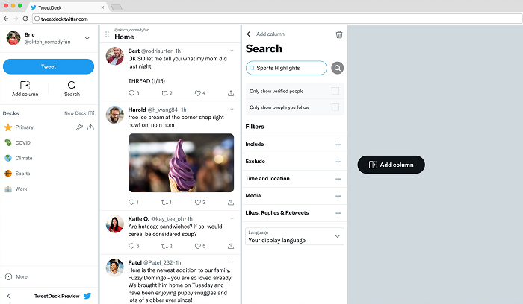Select the Work deck
This screenshot has width=523, height=304.
pyautogui.click(x=21, y=189)
